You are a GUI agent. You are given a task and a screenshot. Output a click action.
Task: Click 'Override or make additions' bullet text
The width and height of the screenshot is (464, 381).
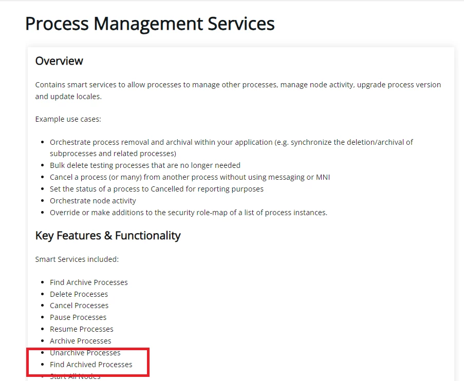point(189,213)
